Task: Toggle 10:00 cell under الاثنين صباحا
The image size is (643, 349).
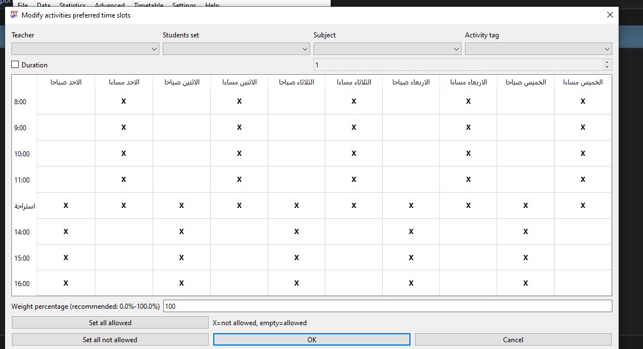Action: click(x=181, y=154)
